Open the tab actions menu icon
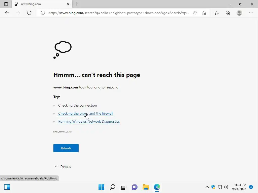Screen dimensions: 258x193 coord(6,4)
